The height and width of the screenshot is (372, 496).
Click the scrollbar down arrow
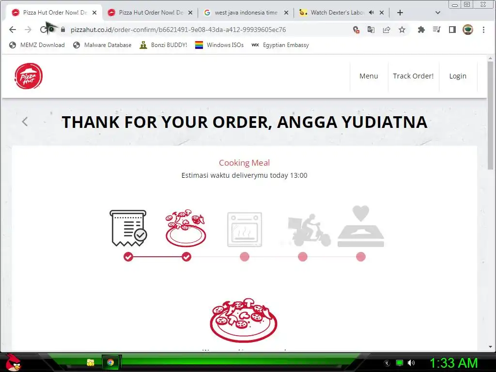(490, 347)
